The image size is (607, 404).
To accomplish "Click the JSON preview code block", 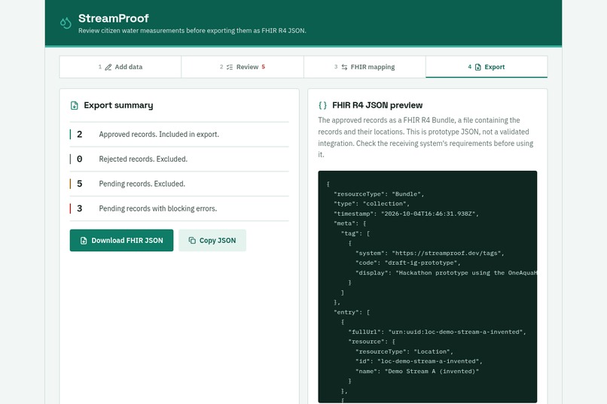I will tap(427, 287).
